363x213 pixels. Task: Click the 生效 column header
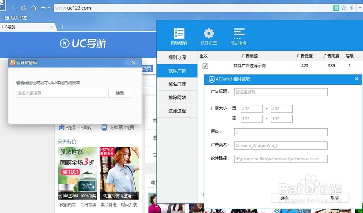(x=204, y=56)
